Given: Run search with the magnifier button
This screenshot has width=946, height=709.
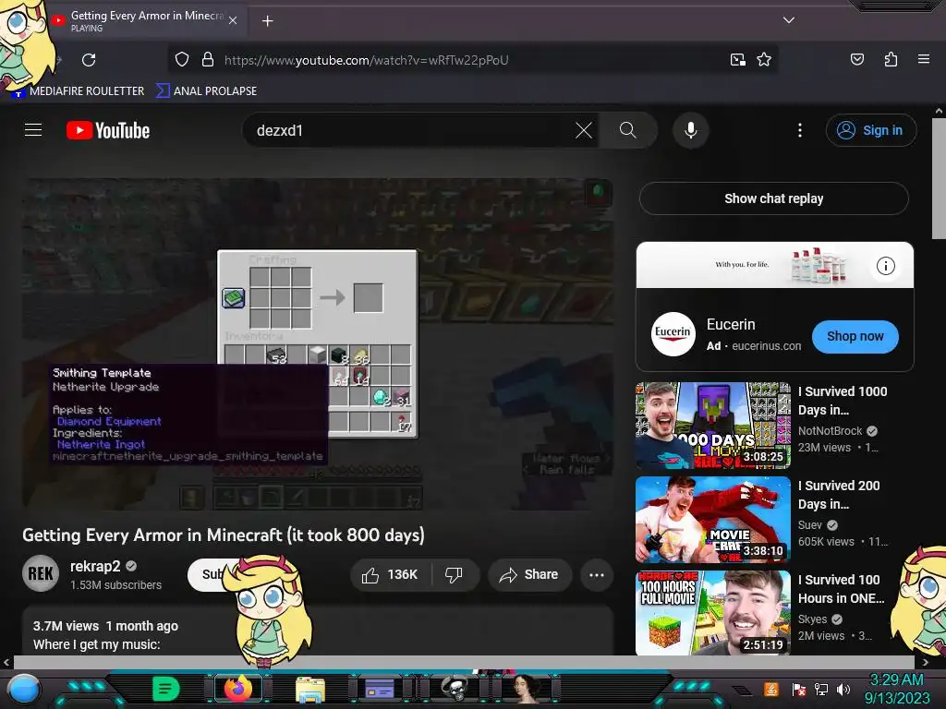Looking at the screenshot, I should 627,130.
